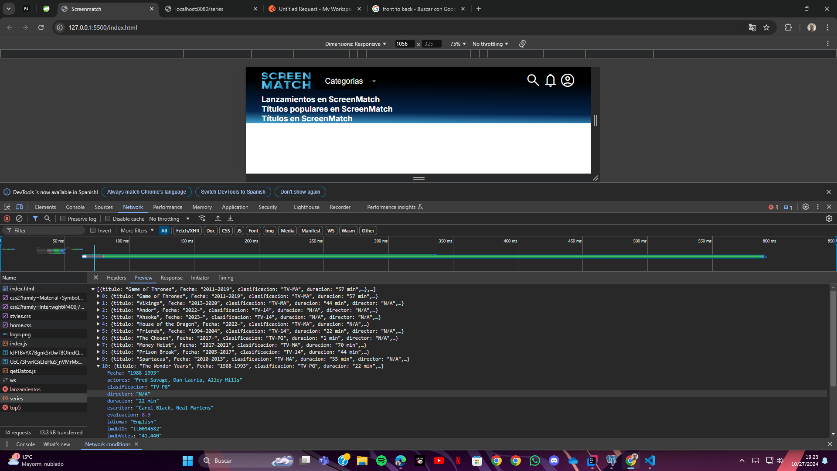Screen dimensions: 837x471
Task: Open the Windows Start menu
Action: tap(187, 461)
